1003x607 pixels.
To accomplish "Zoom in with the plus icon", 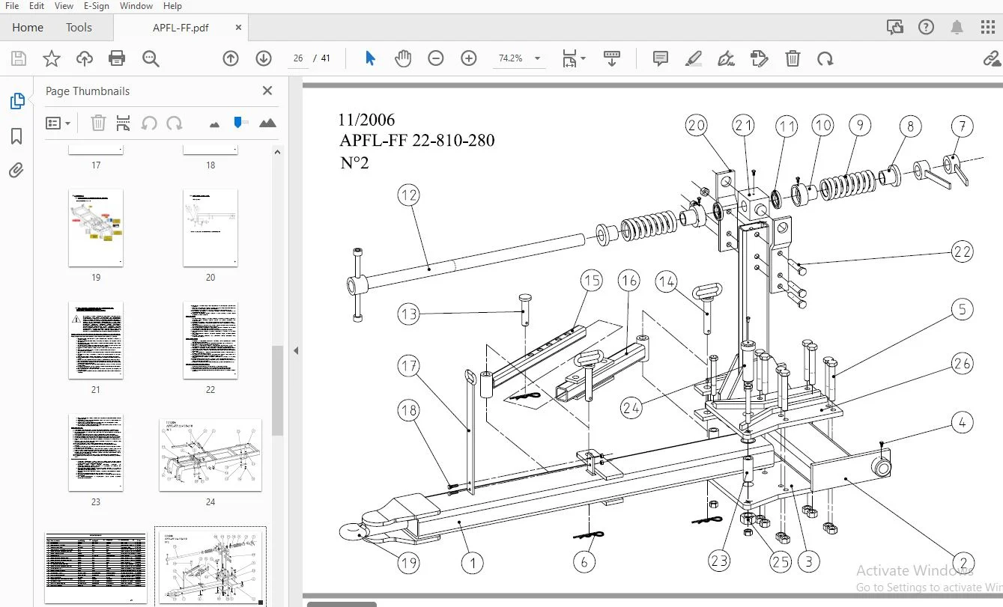I will (x=469, y=58).
